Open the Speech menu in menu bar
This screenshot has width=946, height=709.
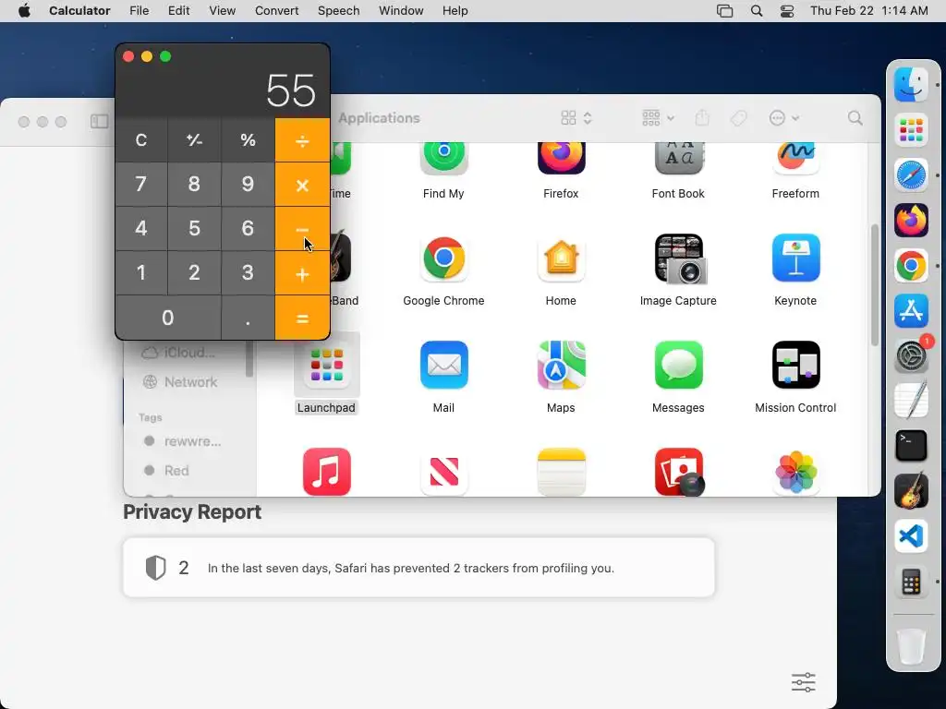pyautogui.click(x=338, y=11)
